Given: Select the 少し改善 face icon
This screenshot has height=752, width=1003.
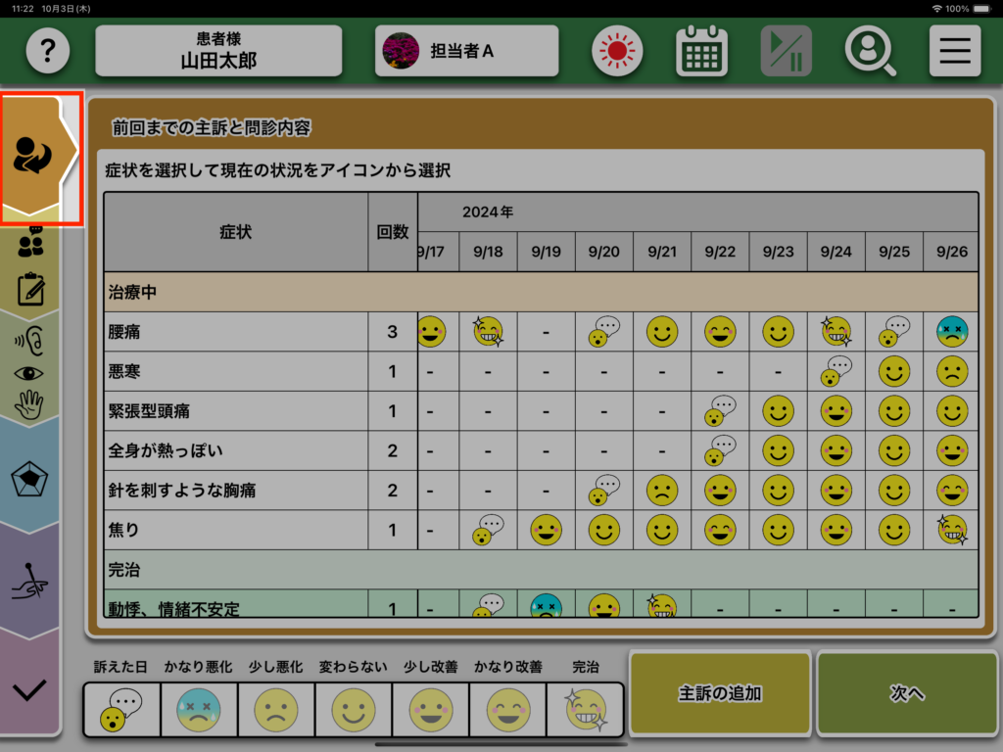Looking at the screenshot, I should coord(431,710).
